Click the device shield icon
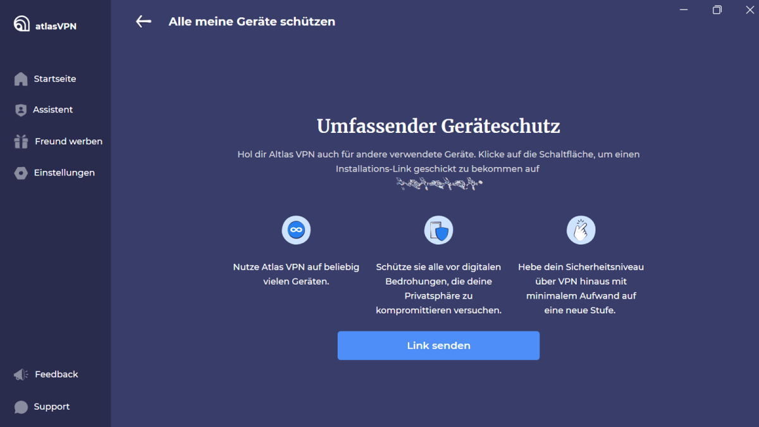The height and width of the screenshot is (427, 759). pos(438,230)
